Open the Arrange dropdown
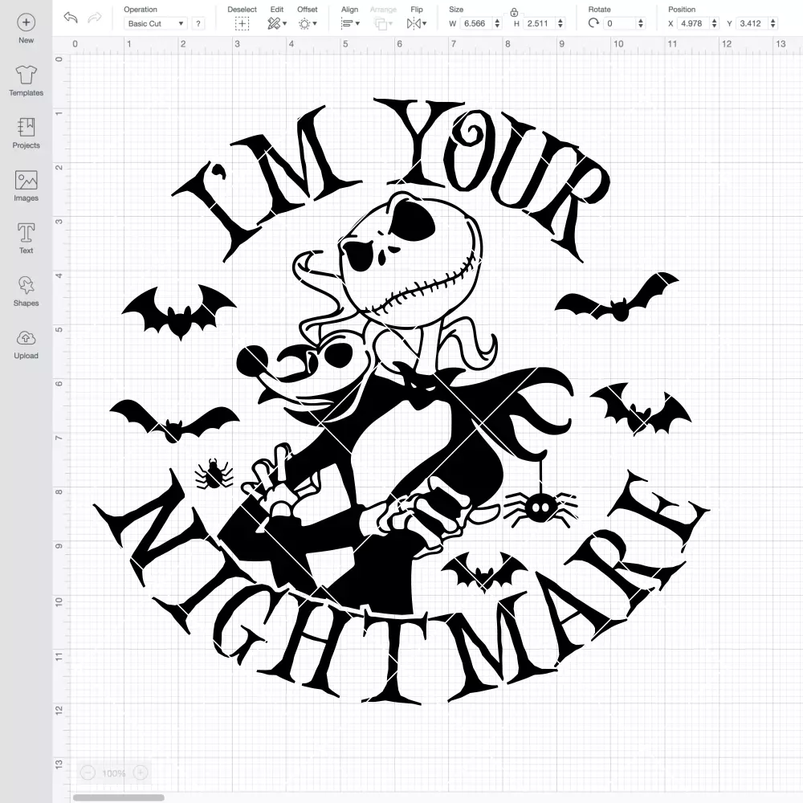 [x=383, y=23]
